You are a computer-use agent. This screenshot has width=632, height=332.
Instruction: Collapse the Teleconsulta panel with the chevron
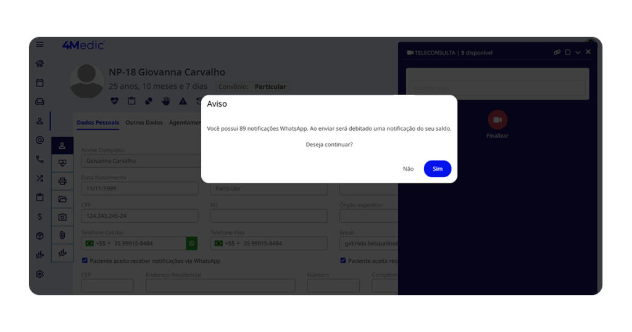point(578,52)
